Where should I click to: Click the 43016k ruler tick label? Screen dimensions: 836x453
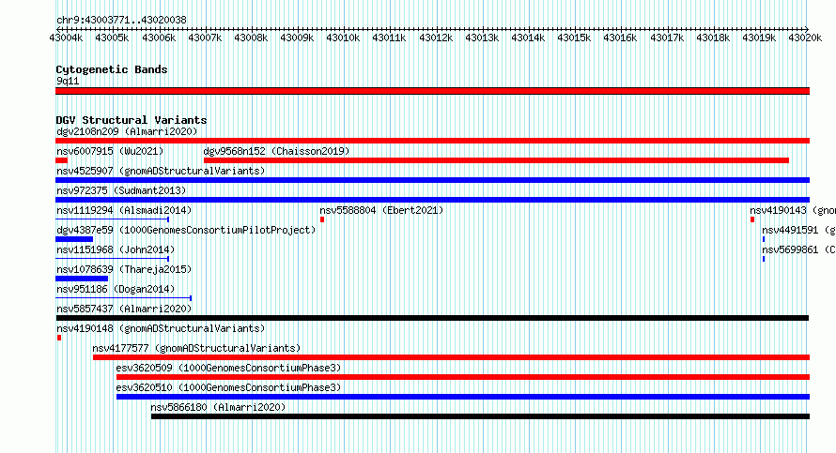(620, 38)
